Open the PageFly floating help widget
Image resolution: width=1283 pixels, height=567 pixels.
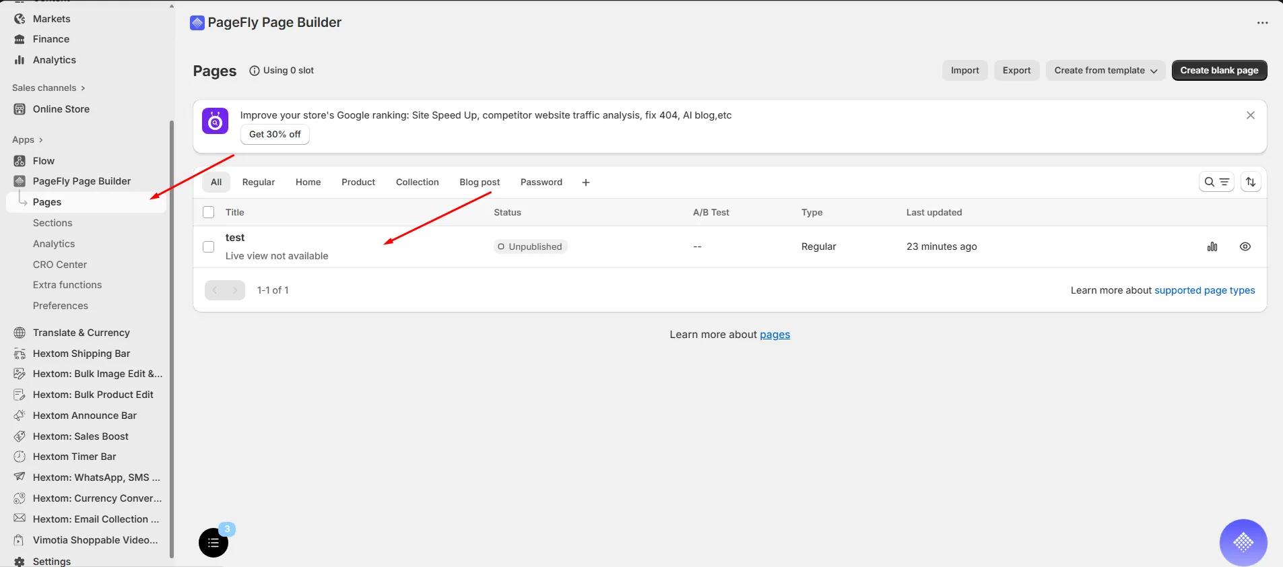(x=1243, y=542)
